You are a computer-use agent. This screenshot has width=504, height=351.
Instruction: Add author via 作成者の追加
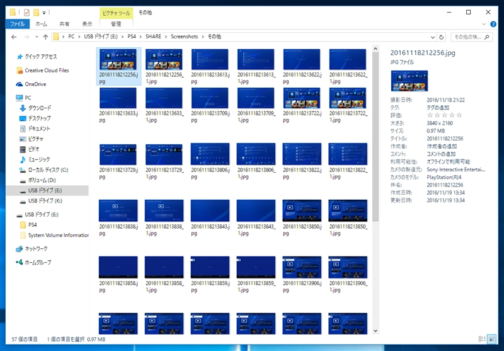[x=442, y=146]
